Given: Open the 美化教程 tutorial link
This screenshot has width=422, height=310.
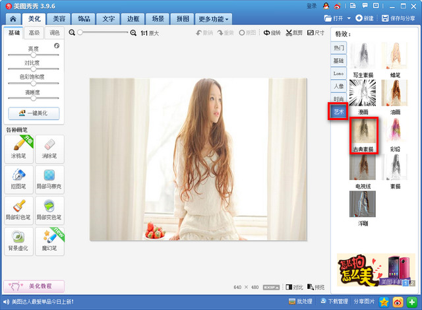Looking at the screenshot, I should pyautogui.click(x=34, y=286).
